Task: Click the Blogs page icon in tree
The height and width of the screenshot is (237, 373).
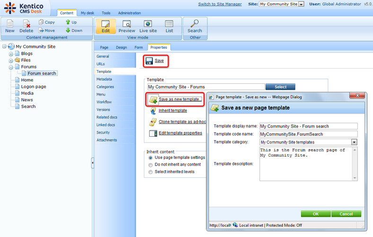Action: pyautogui.click(x=18, y=53)
